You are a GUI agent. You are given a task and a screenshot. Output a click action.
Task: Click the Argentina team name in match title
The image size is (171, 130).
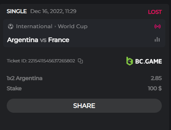pyautogui.click(x=23, y=40)
